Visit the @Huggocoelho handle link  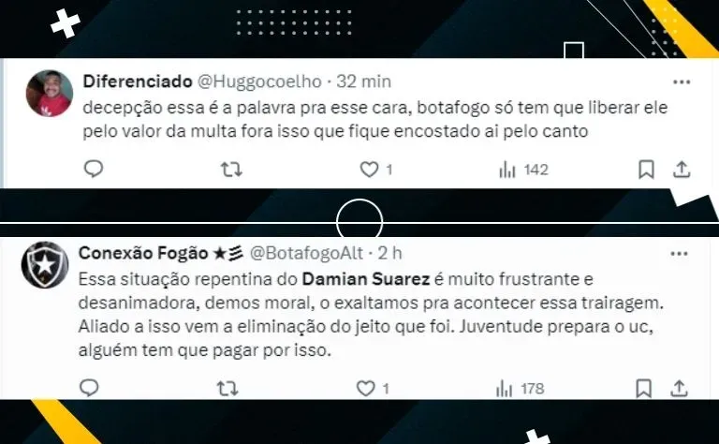coord(259,81)
